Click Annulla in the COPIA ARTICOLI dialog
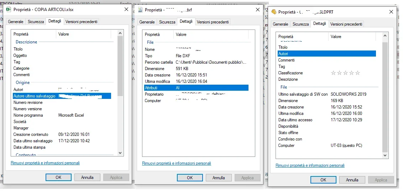Screen dimensions: 403x191 coord(87,177)
